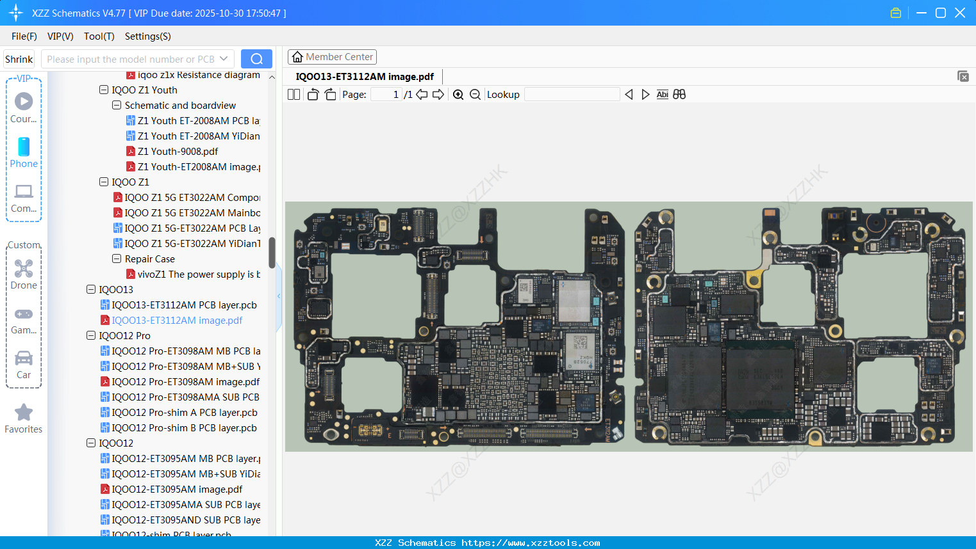The width and height of the screenshot is (976, 549).
Task: Collapse the IQOO Z1 tree node
Action: pos(104,182)
